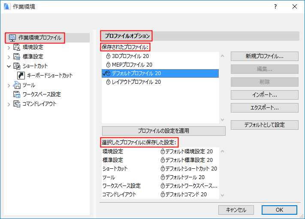Image resolution: width=305 pixels, height=219 pixels.
Task: Select 3Dプロファイル 20 in list
Action: [160, 56]
